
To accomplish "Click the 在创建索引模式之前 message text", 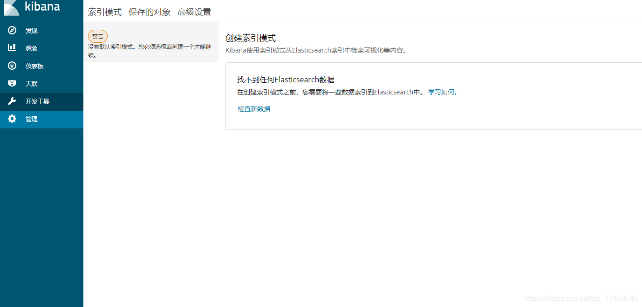I will pos(331,92).
